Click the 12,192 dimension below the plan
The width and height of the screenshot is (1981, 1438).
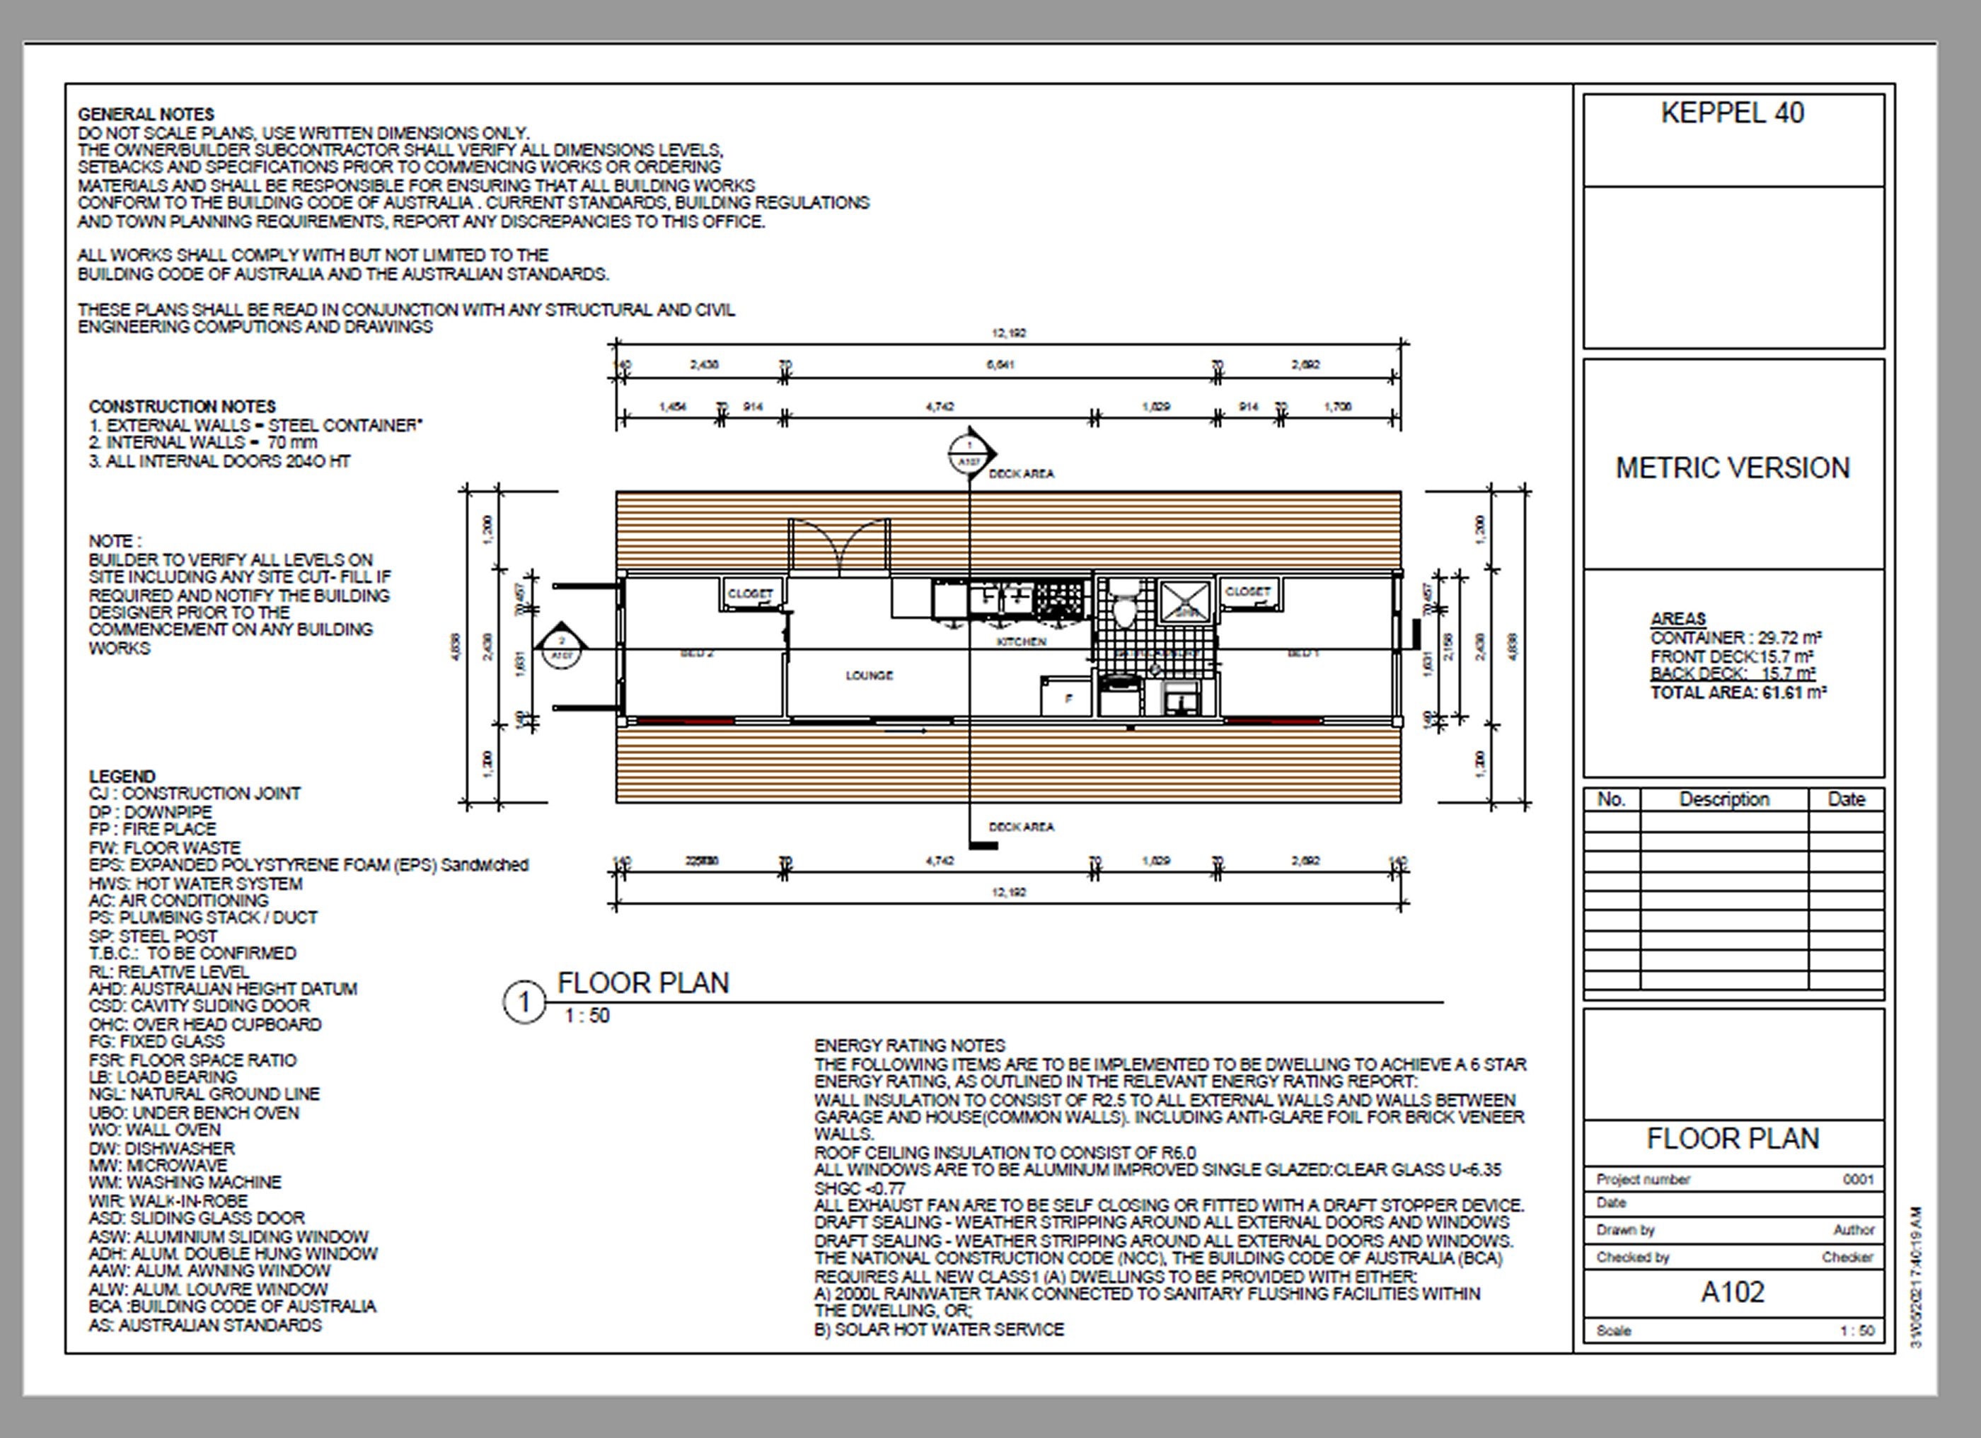[x=1009, y=891]
